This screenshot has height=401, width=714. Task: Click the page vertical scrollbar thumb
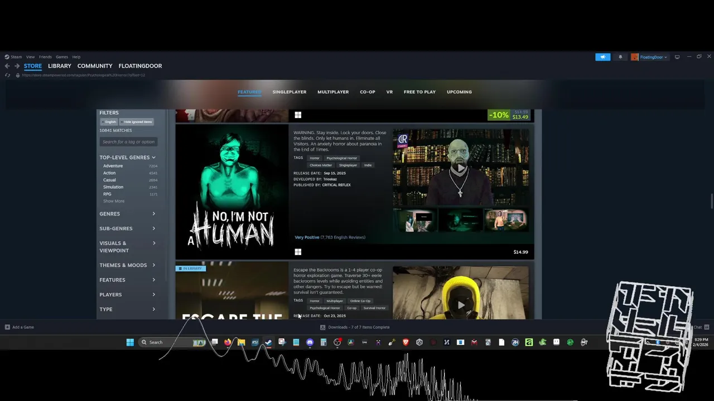(711, 202)
